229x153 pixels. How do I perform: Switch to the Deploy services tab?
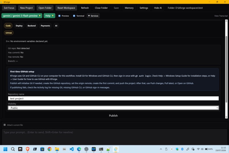(x=19, y=26)
